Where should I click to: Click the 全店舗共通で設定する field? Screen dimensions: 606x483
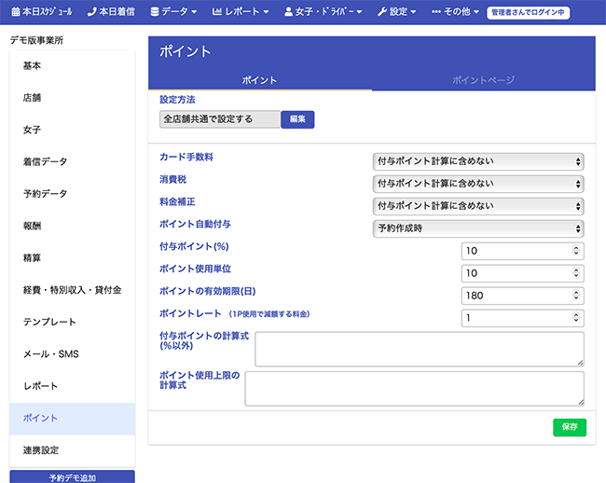(220, 119)
